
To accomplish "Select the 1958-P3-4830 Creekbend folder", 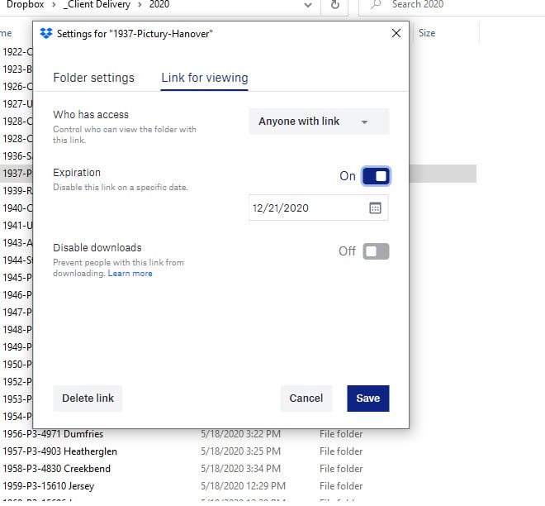I will (56, 469).
